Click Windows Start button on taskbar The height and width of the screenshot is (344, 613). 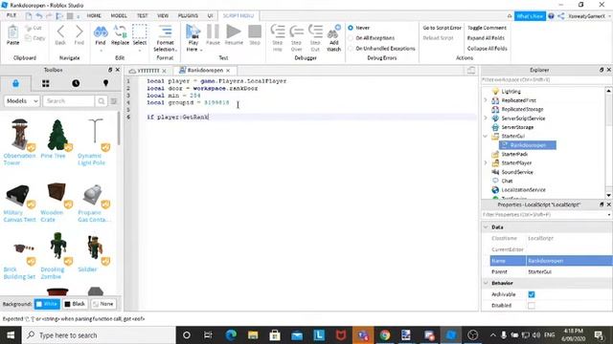[x=11, y=335]
